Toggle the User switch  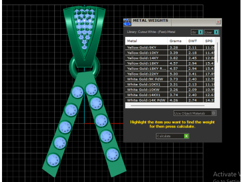click(x=212, y=32)
